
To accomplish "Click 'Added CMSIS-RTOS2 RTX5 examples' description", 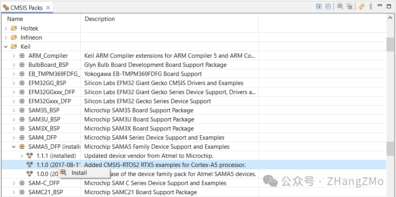I will (x=165, y=165).
